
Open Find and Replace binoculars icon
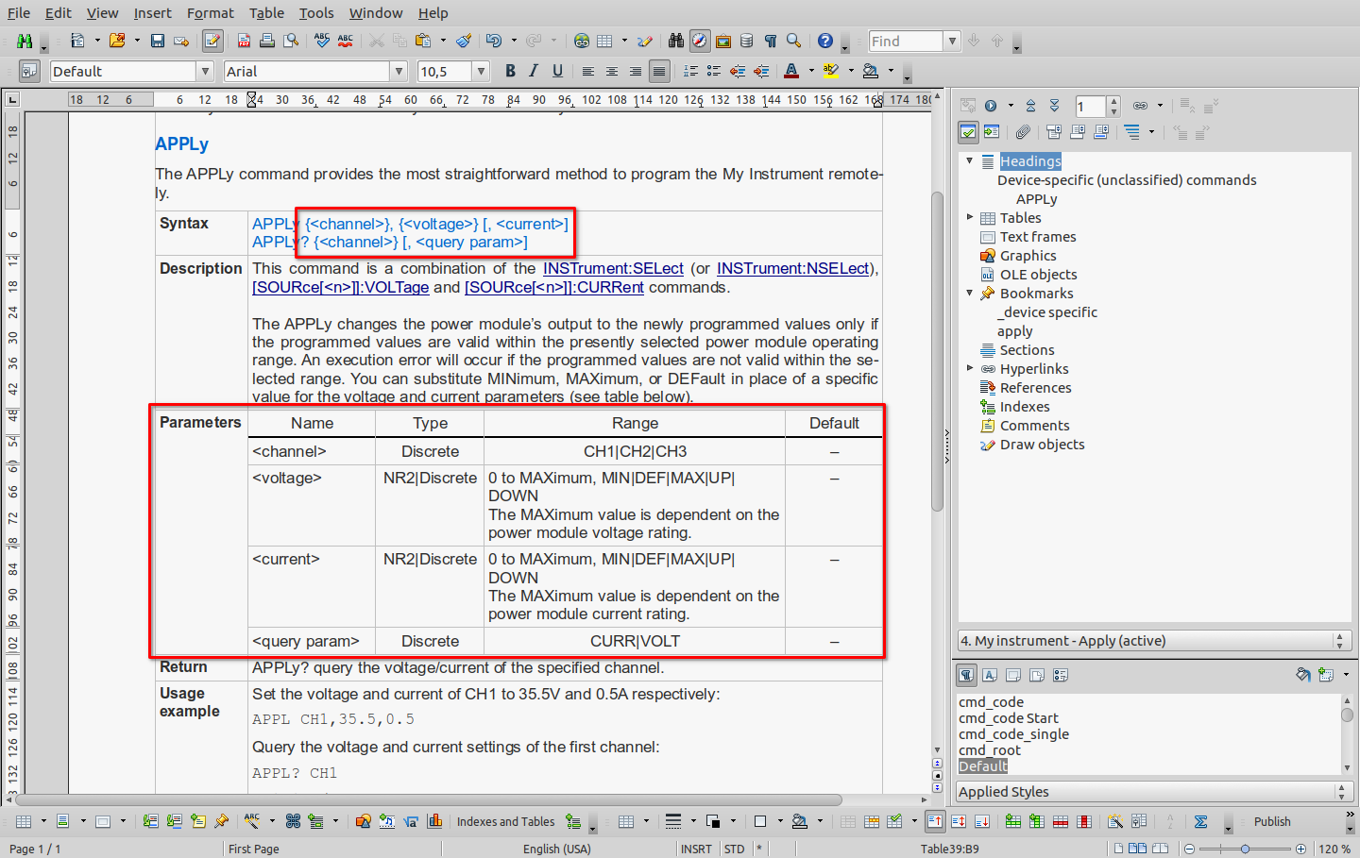(x=675, y=41)
